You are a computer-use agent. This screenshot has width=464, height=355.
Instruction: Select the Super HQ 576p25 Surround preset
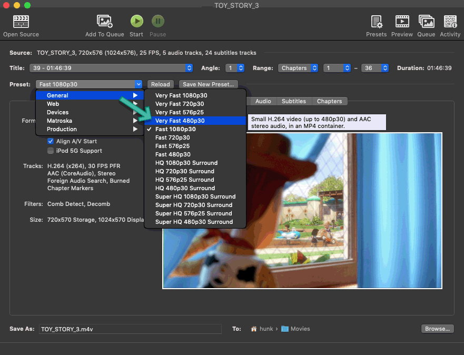(195, 214)
